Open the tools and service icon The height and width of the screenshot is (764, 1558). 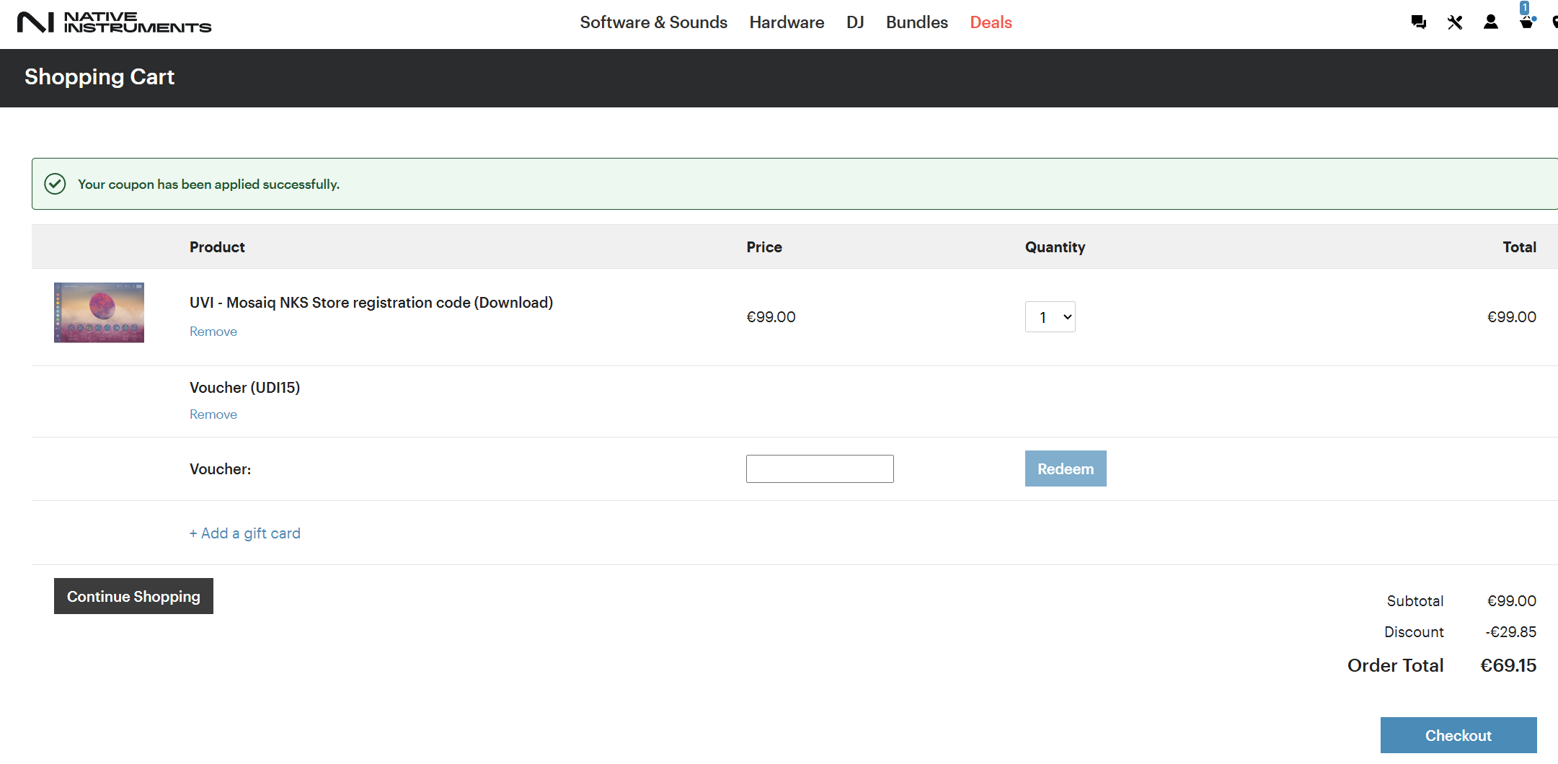[x=1454, y=22]
